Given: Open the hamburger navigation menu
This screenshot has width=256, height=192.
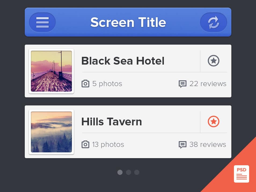Looking at the screenshot, I should (x=42, y=22).
